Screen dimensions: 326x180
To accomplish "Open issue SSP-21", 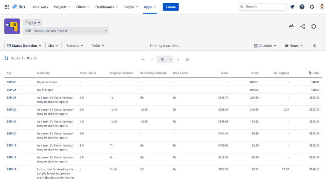I will point(11,122).
